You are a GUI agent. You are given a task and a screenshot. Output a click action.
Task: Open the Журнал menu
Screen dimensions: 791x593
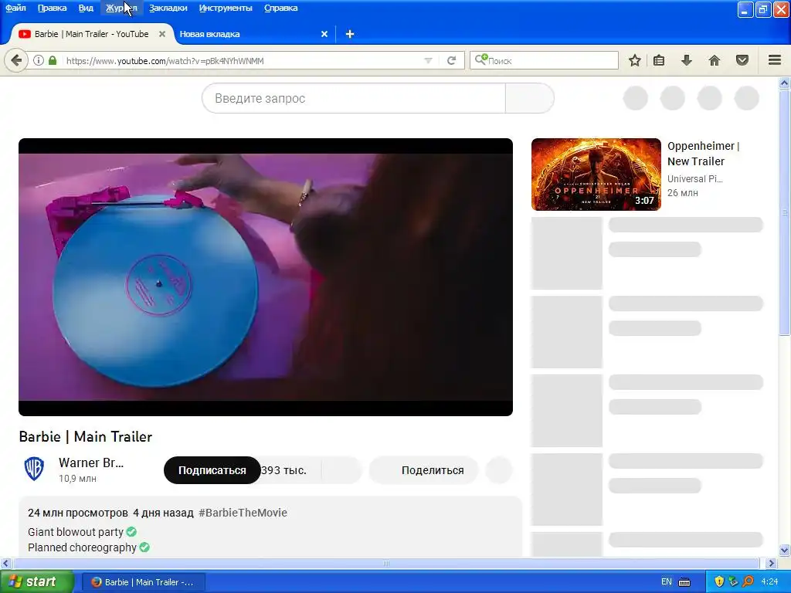[121, 8]
